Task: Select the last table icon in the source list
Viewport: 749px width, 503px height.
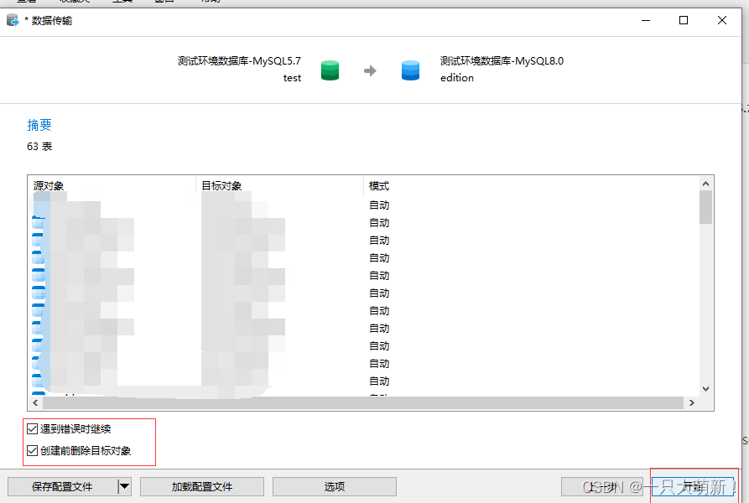Action: (x=37, y=380)
